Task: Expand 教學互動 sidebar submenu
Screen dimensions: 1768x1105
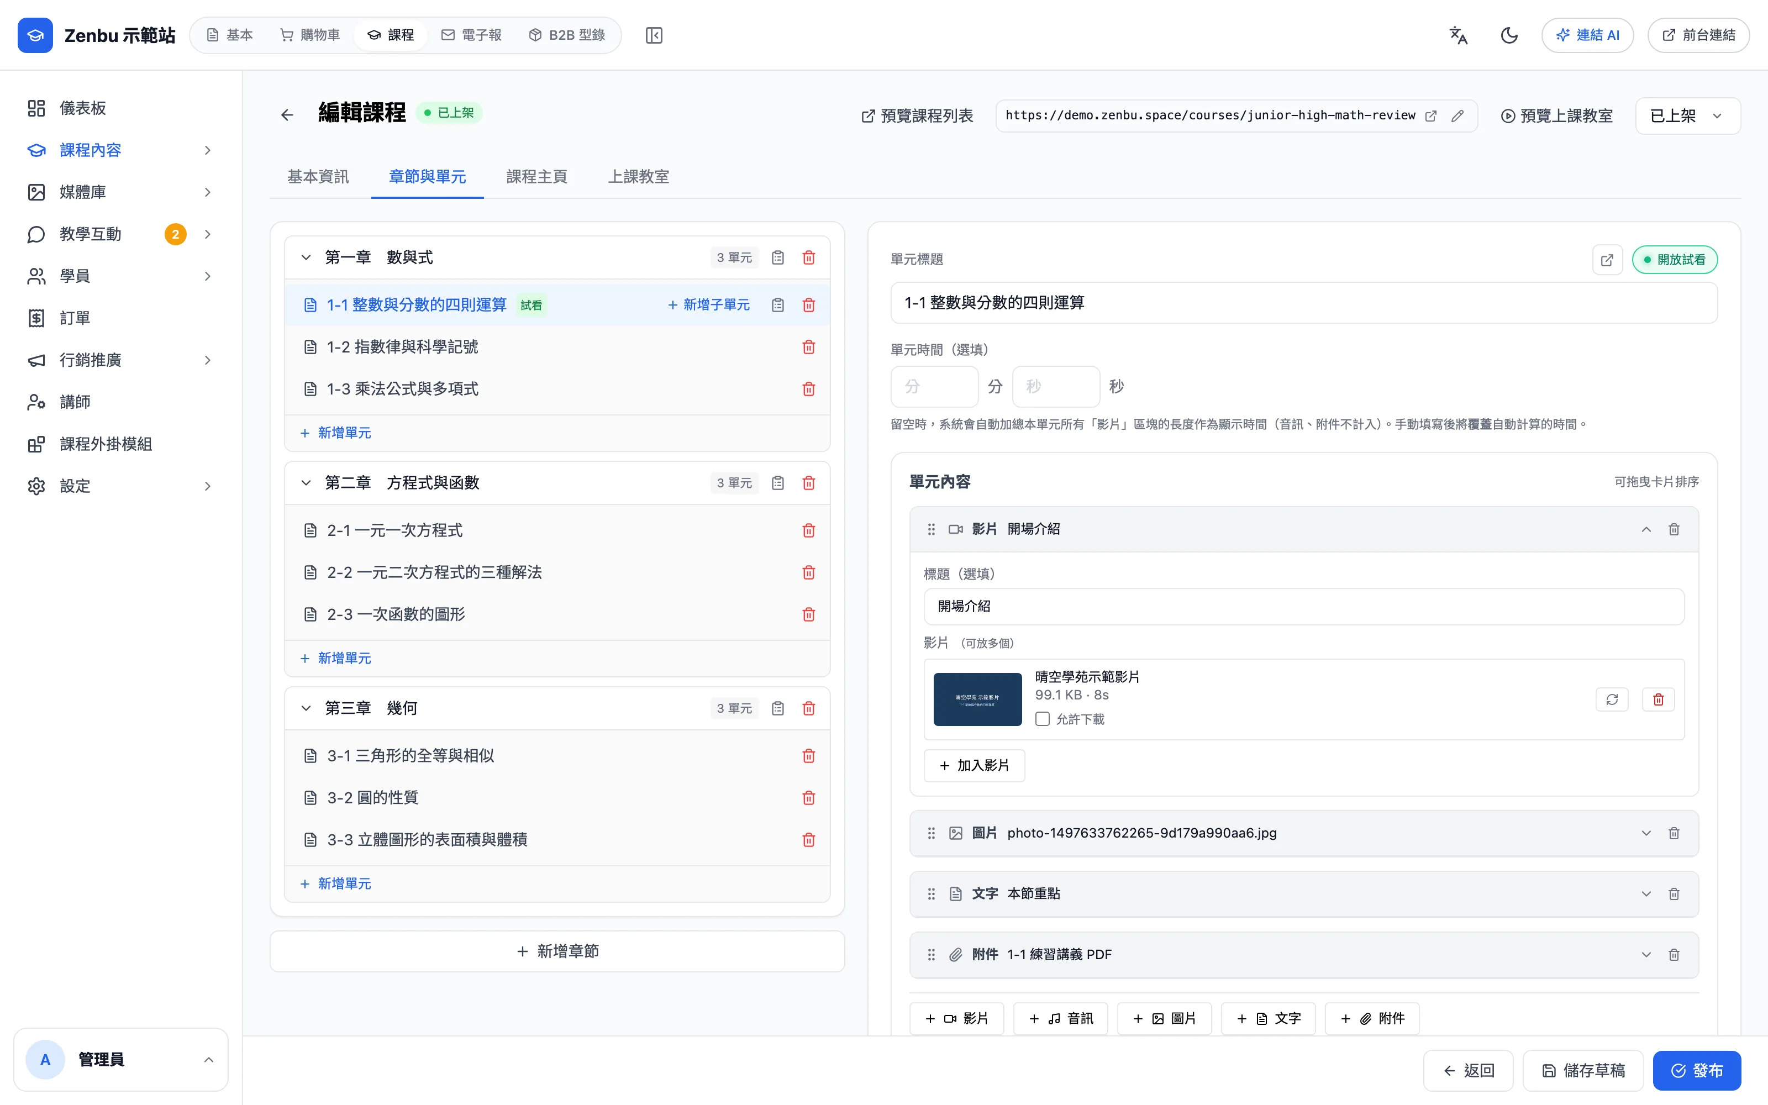Action: tap(208, 234)
